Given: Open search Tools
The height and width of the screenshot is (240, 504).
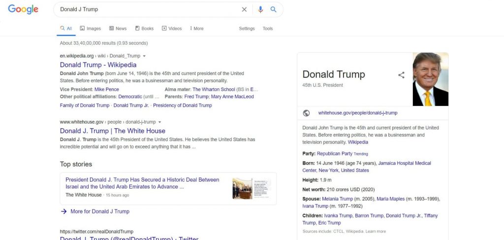Looking at the screenshot, I should 267,28.
